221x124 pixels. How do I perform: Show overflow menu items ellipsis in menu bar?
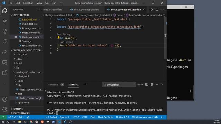pos(61,3)
